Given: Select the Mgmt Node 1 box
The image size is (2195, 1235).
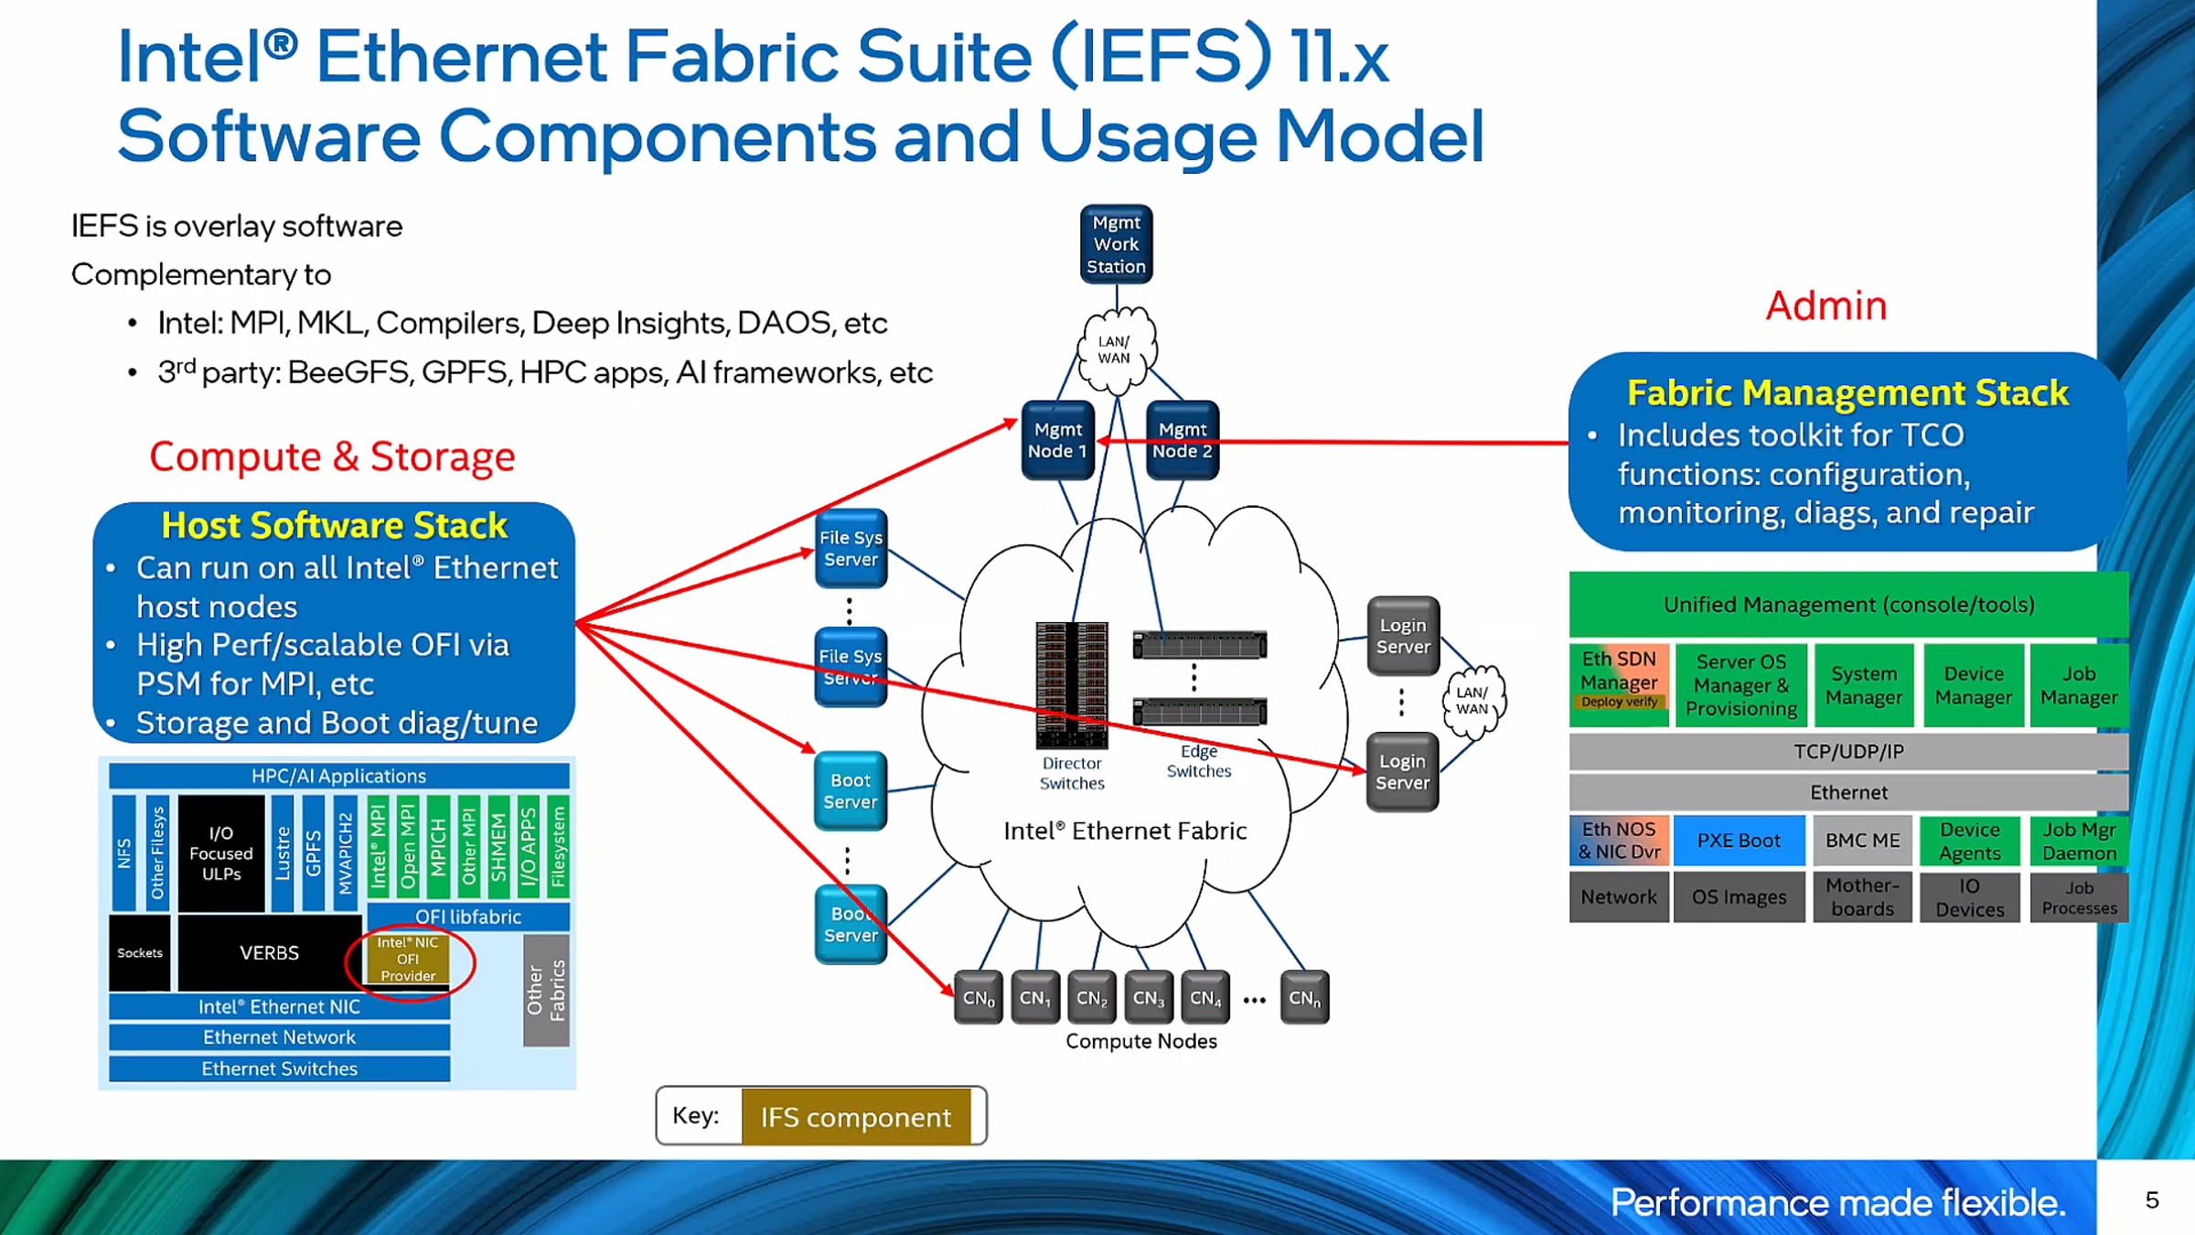Looking at the screenshot, I should pyautogui.click(x=1057, y=440).
